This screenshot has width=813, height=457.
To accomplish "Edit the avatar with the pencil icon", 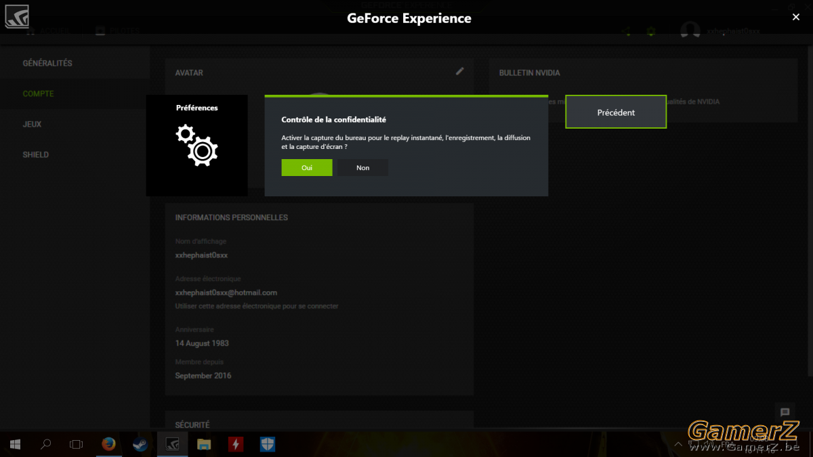I will 460,71.
